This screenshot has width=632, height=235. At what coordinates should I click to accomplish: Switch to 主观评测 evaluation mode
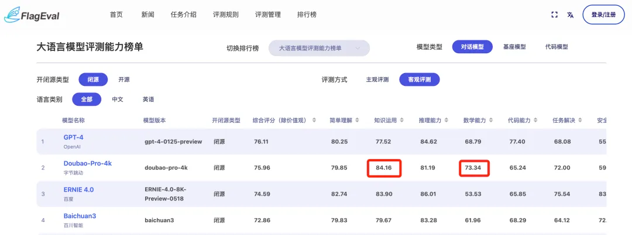click(377, 80)
